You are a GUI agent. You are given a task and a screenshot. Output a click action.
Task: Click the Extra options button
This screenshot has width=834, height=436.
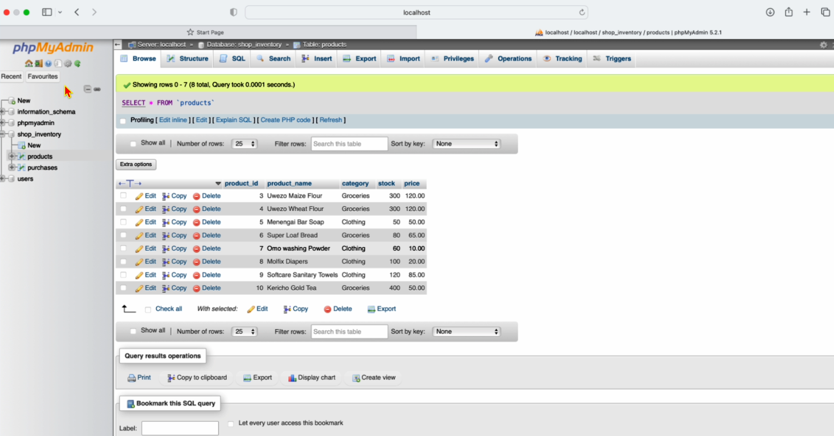[x=136, y=164]
